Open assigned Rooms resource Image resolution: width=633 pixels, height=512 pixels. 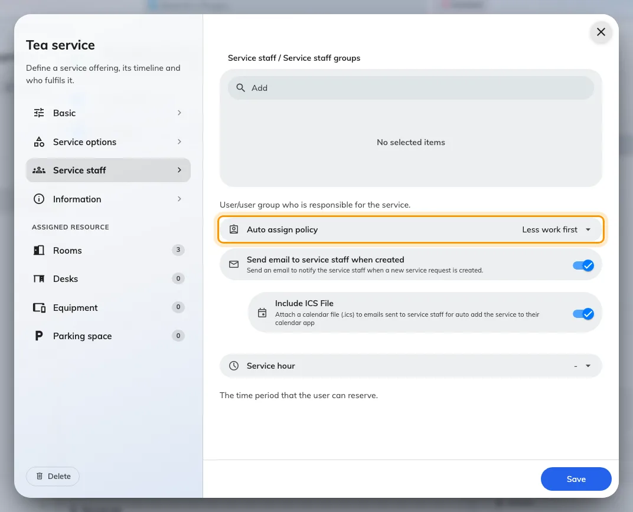click(108, 250)
